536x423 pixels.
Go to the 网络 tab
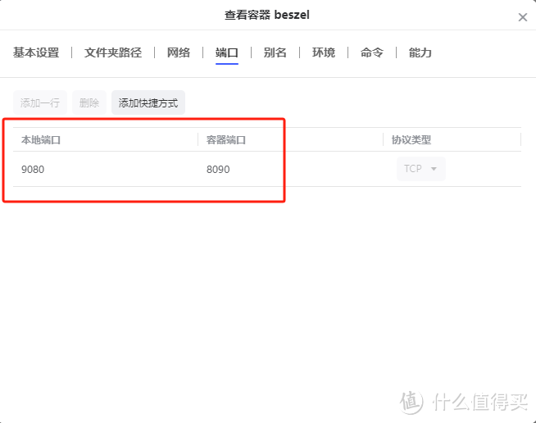(x=179, y=52)
